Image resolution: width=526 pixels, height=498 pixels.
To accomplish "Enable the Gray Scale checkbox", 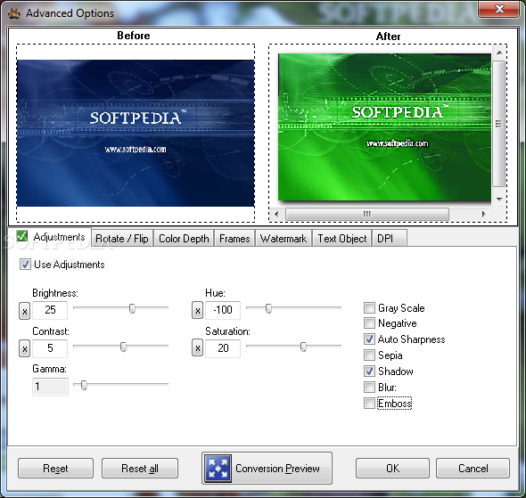I will [369, 307].
